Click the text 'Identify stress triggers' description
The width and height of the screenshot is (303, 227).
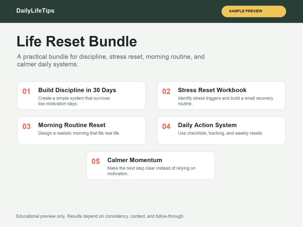(225, 101)
